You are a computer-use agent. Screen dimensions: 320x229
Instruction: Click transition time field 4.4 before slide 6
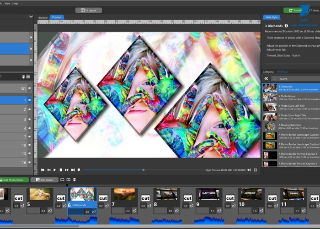point(59,206)
